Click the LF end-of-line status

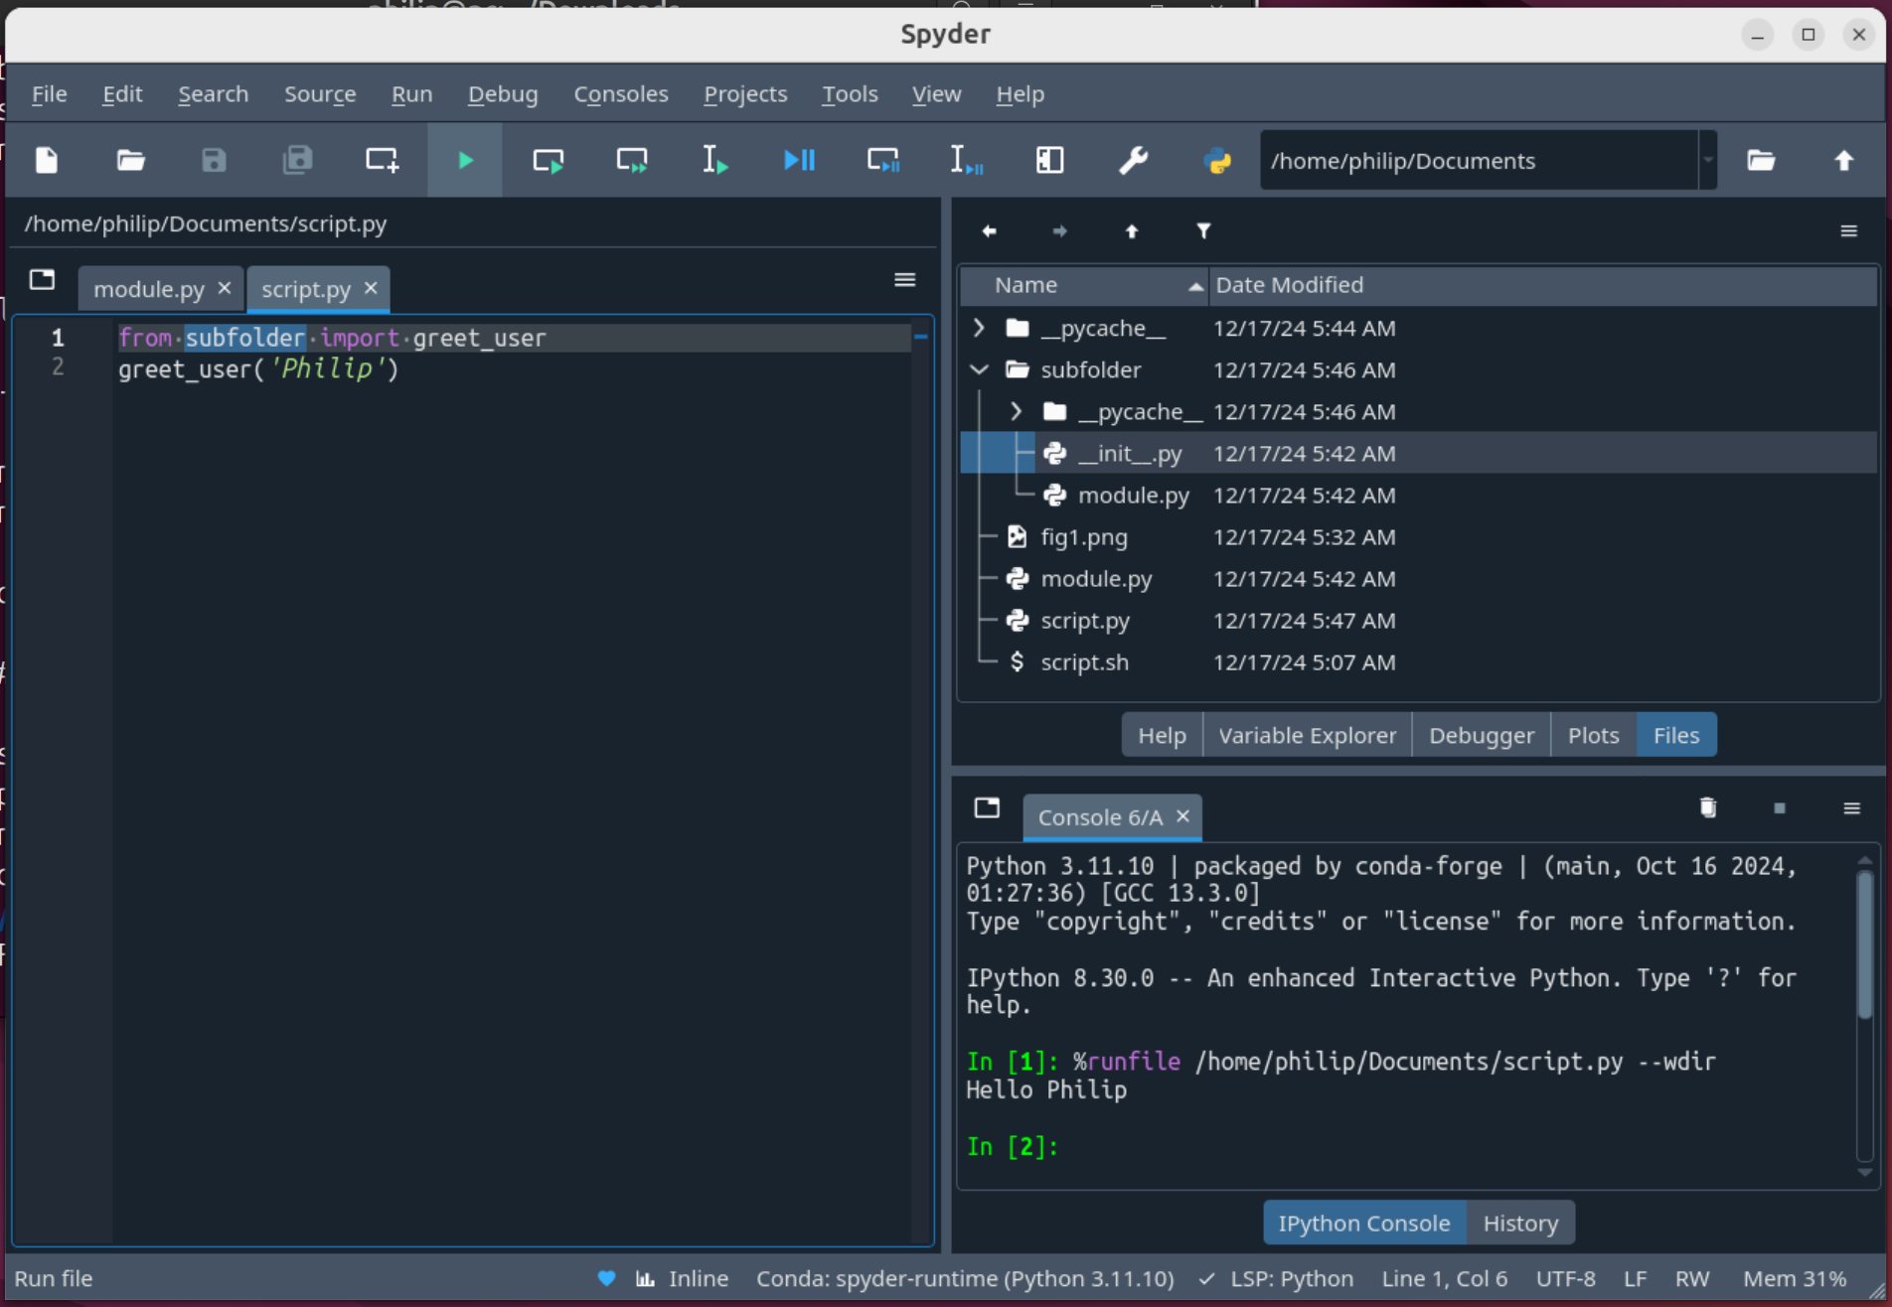pos(1635,1279)
